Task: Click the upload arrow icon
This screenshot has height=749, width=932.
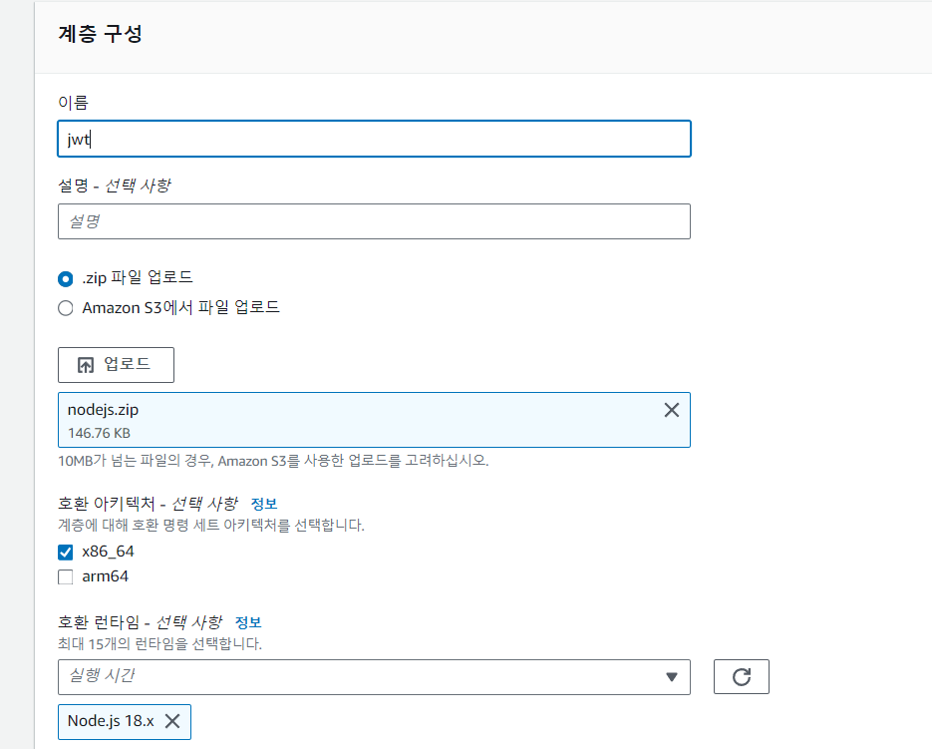Action: click(86, 365)
